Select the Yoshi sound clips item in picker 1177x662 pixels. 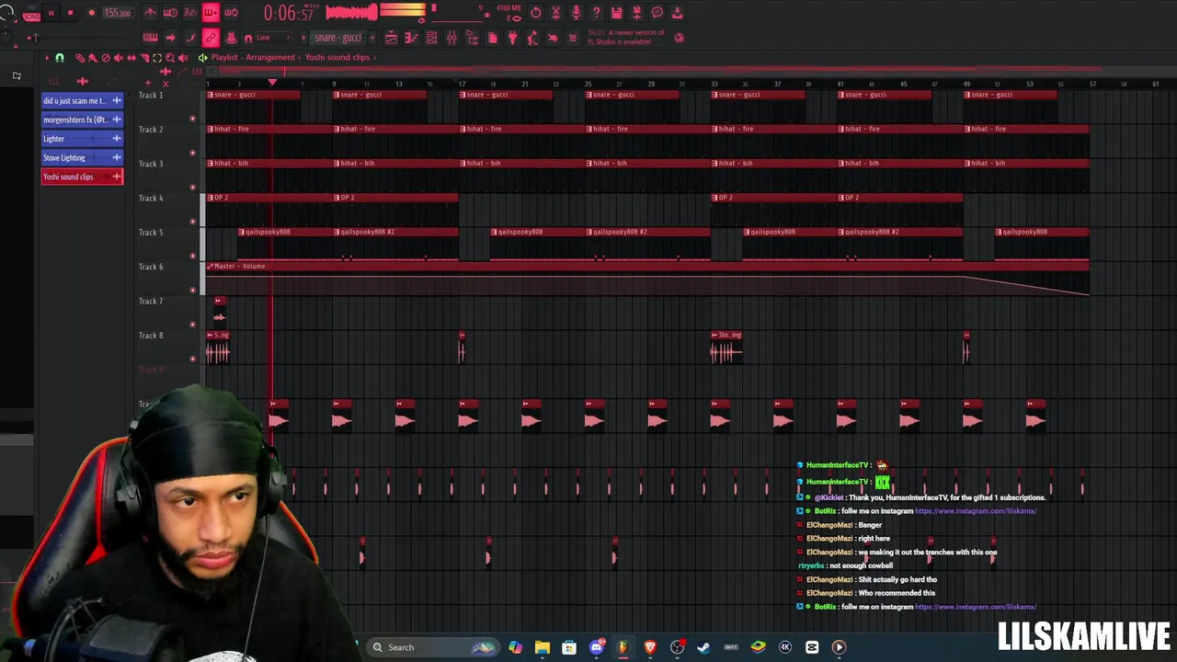coord(82,177)
